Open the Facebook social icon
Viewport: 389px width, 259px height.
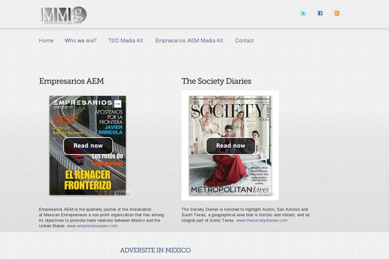(x=320, y=13)
